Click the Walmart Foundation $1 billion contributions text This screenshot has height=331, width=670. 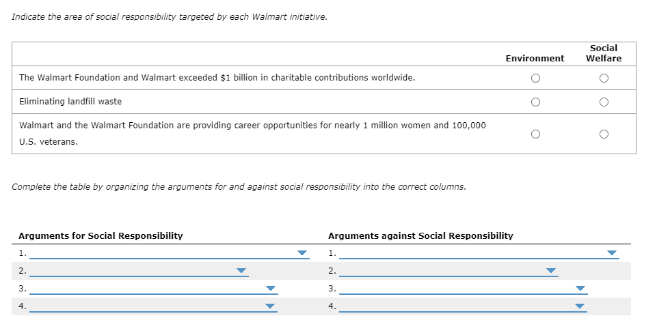pyautogui.click(x=217, y=78)
